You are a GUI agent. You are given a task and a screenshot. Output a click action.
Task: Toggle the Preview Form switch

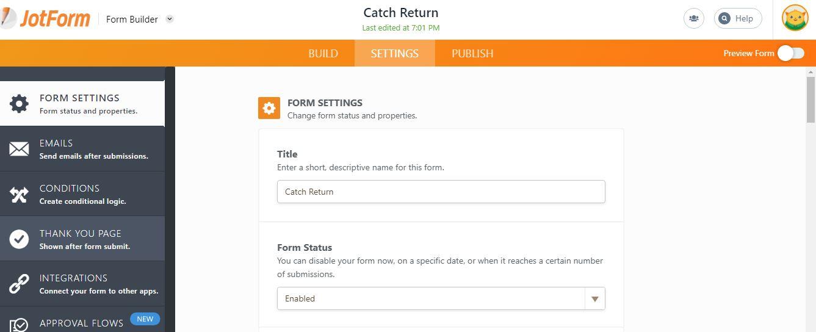pyautogui.click(x=790, y=53)
